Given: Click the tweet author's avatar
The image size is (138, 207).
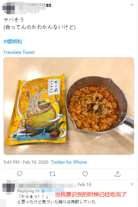Looking at the screenshot, I should point(9,8).
